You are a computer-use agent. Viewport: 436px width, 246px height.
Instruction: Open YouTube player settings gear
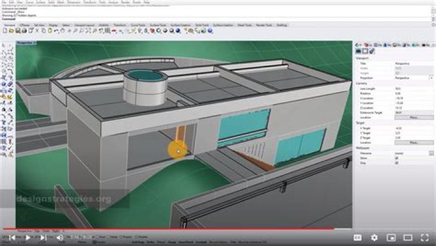click(x=374, y=238)
